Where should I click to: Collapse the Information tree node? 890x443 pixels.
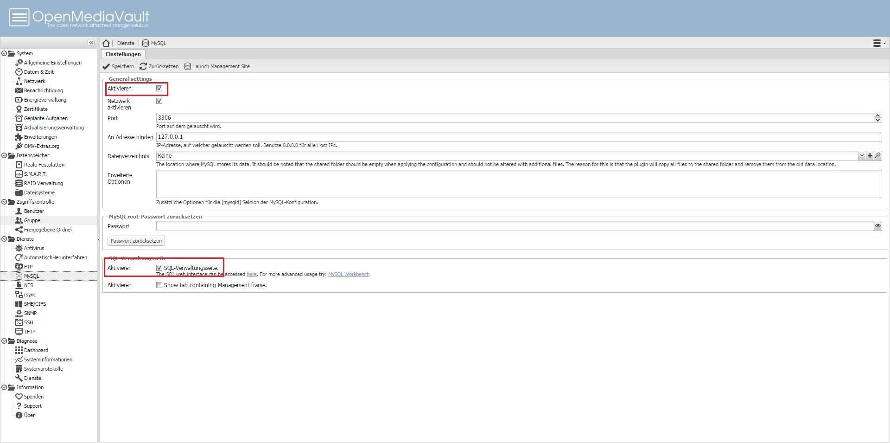pyautogui.click(x=4, y=387)
